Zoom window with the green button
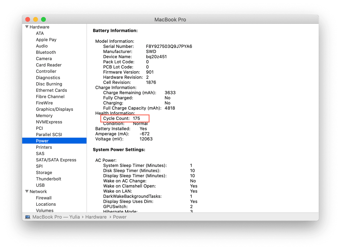The image size is (341, 250). [44, 19]
